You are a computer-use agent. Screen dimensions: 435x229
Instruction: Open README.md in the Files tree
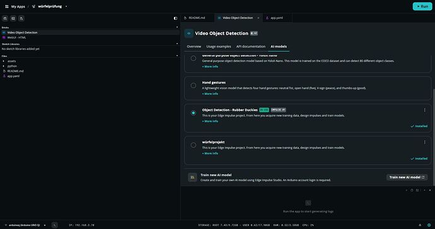(15, 71)
